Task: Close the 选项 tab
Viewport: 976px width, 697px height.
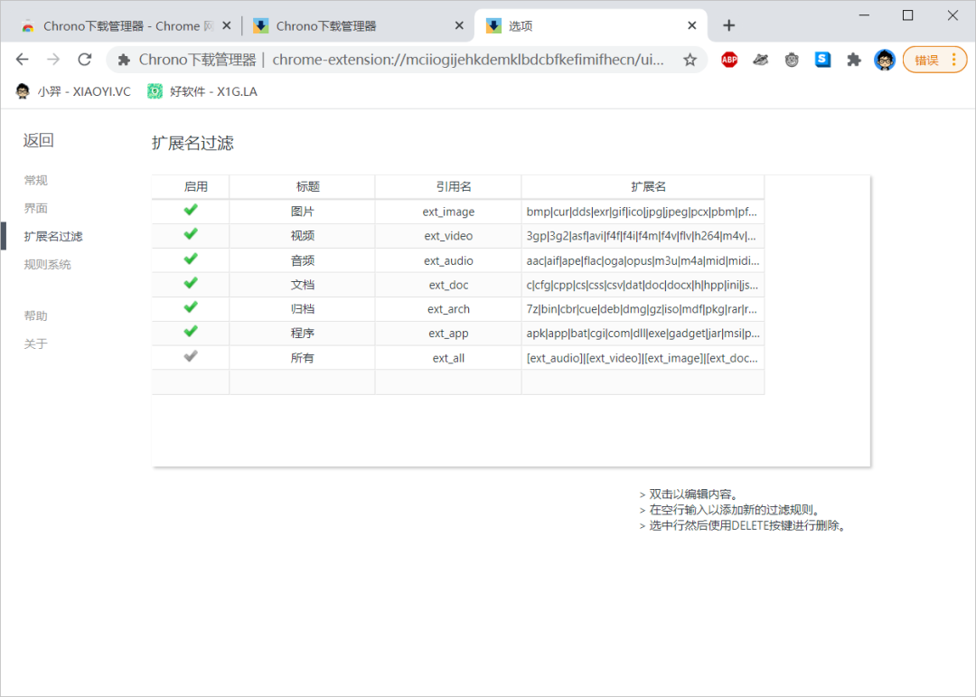Action: click(x=691, y=25)
